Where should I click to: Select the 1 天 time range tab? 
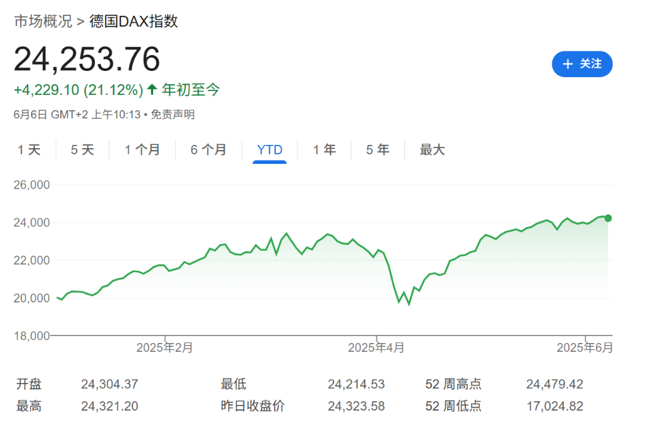click(29, 149)
